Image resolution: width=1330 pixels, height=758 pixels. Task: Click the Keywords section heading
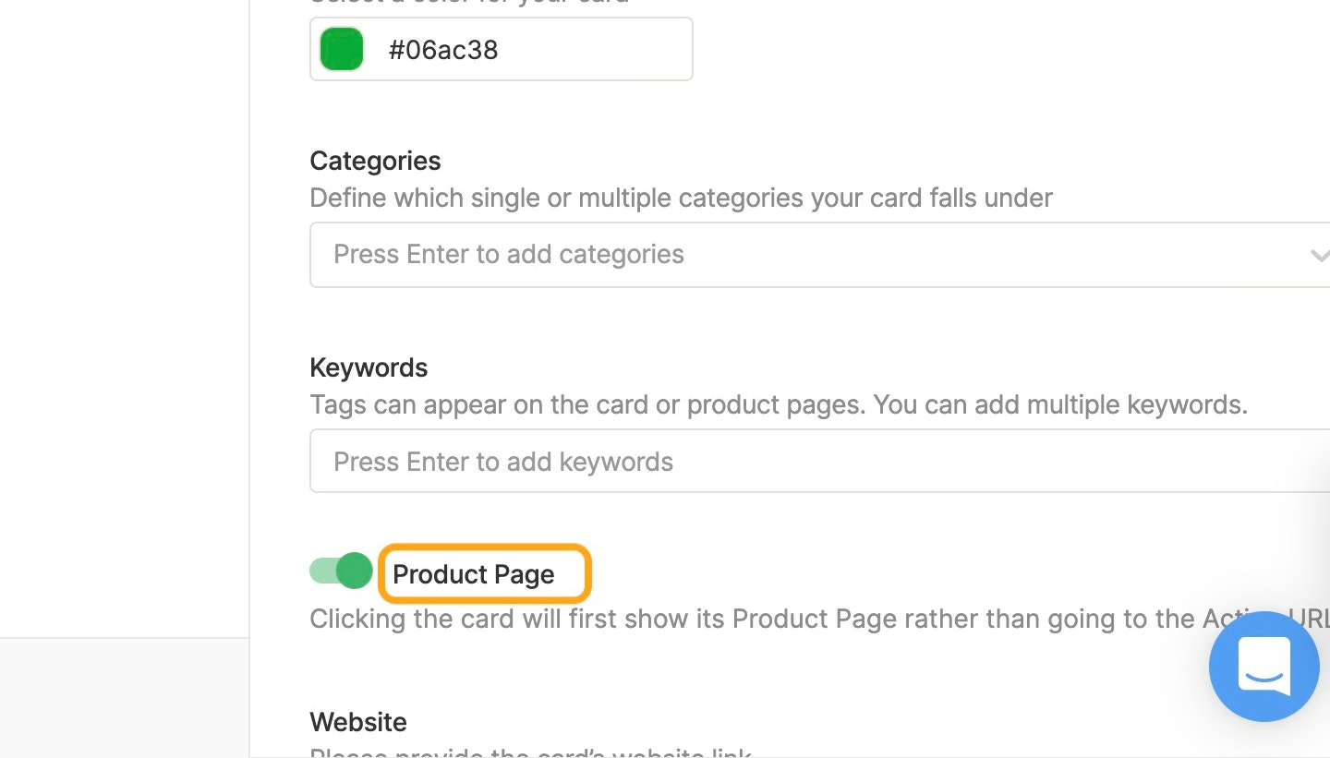coord(369,367)
